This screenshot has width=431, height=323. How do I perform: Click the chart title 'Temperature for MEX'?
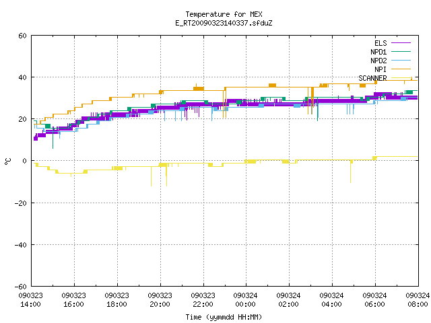[x=224, y=14]
